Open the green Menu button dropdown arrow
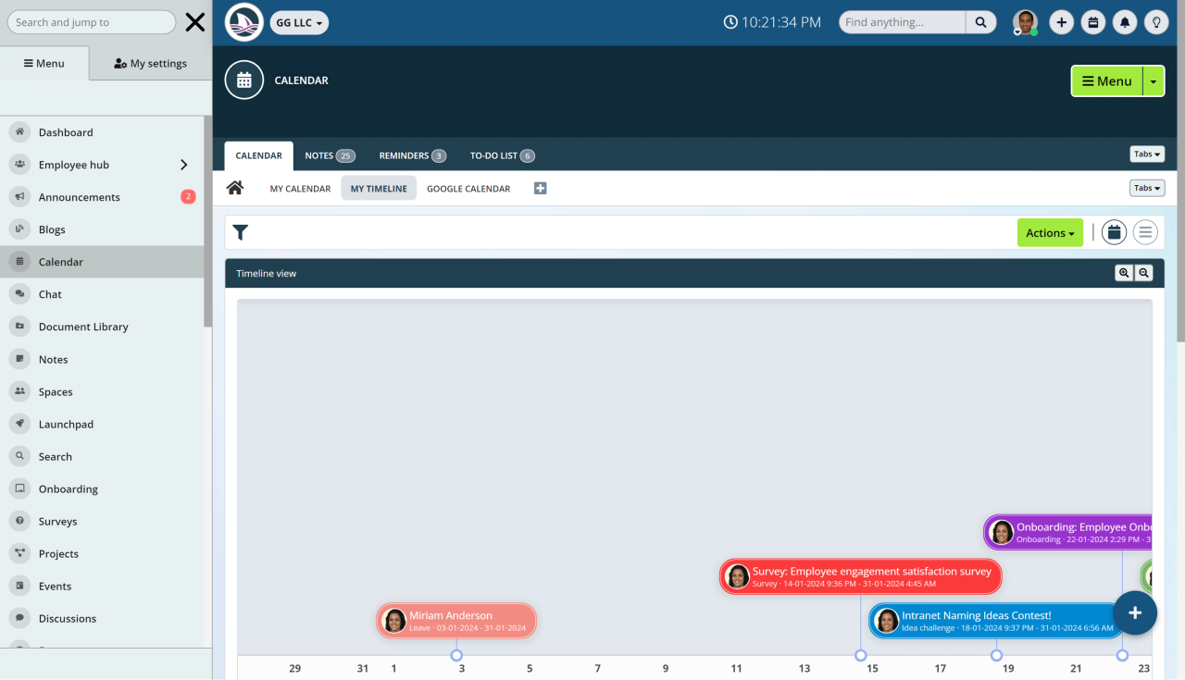This screenshot has width=1185, height=680. pyautogui.click(x=1154, y=80)
